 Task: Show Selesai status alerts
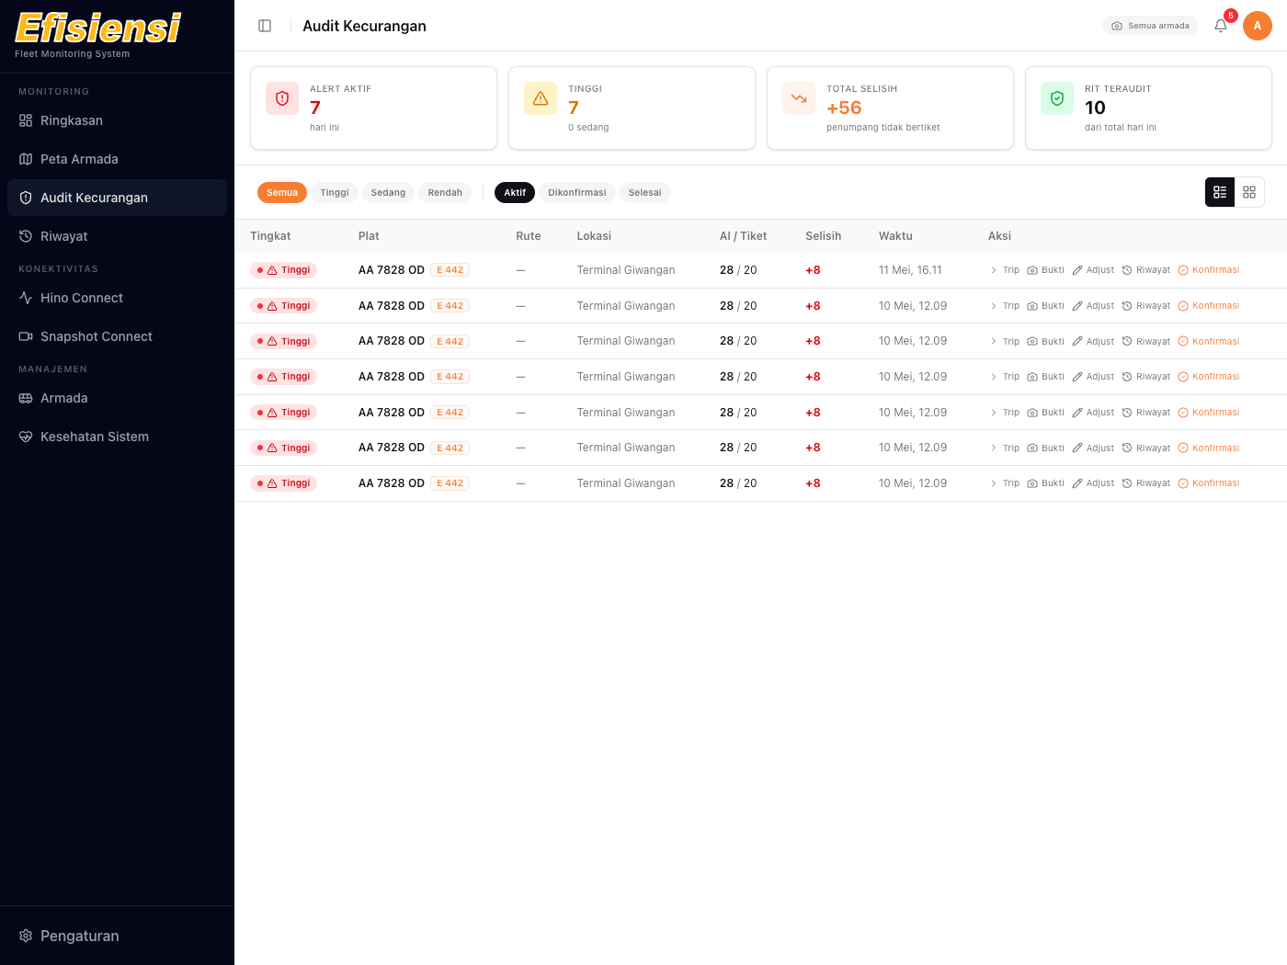645,193
